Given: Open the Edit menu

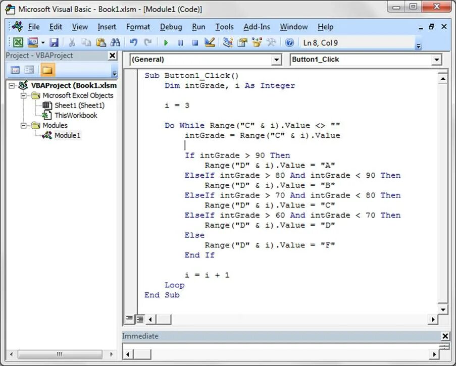Looking at the screenshot, I should 56,27.
